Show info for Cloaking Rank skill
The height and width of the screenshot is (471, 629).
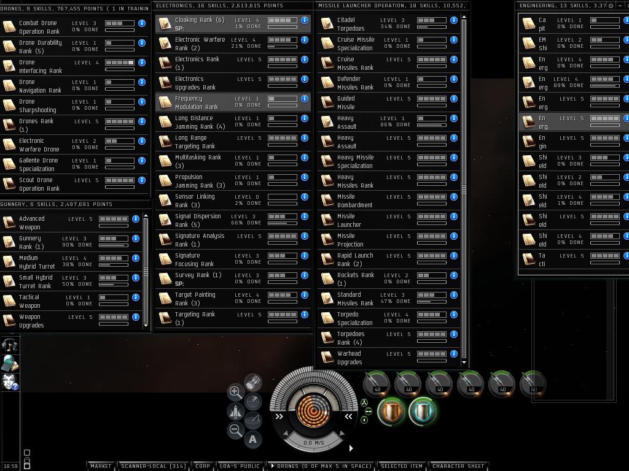click(x=305, y=20)
